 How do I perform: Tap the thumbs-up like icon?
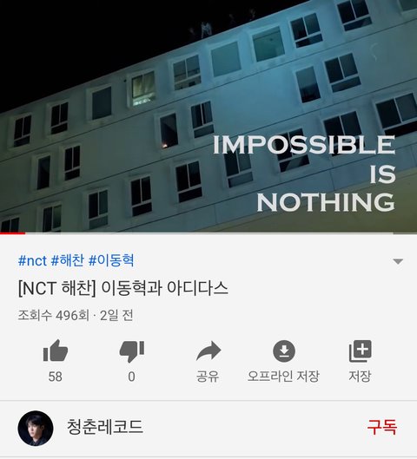point(56,351)
